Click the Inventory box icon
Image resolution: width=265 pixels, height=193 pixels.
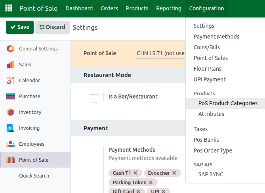[10, 112]
